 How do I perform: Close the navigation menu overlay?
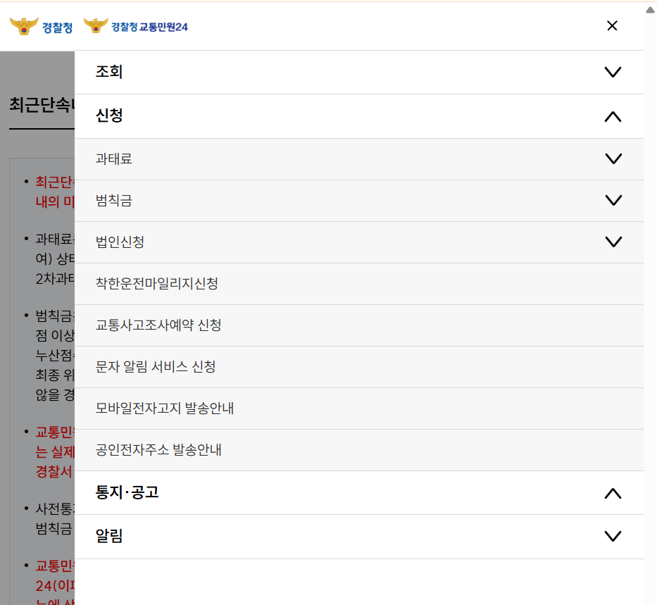tap(612, 26)
